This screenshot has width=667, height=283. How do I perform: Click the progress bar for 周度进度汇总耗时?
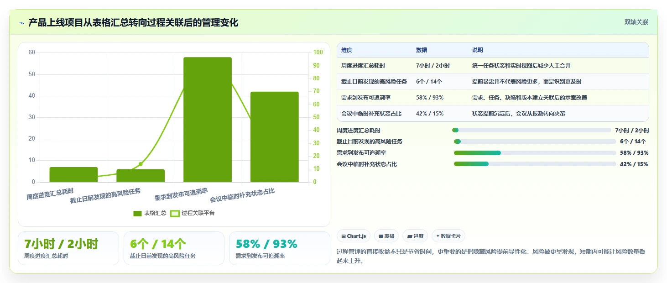(532, 130)
